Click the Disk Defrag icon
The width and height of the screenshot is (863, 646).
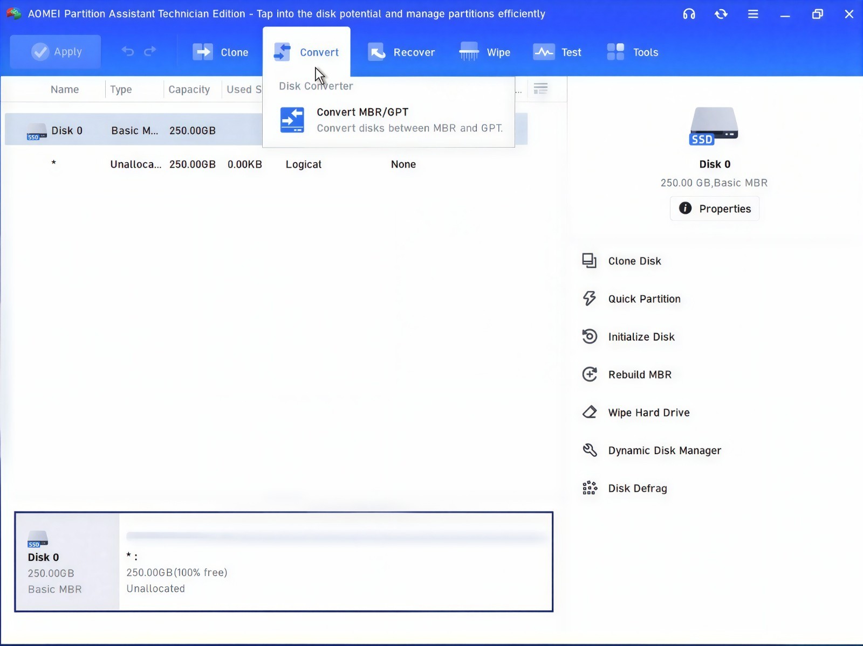coord(589,488)
